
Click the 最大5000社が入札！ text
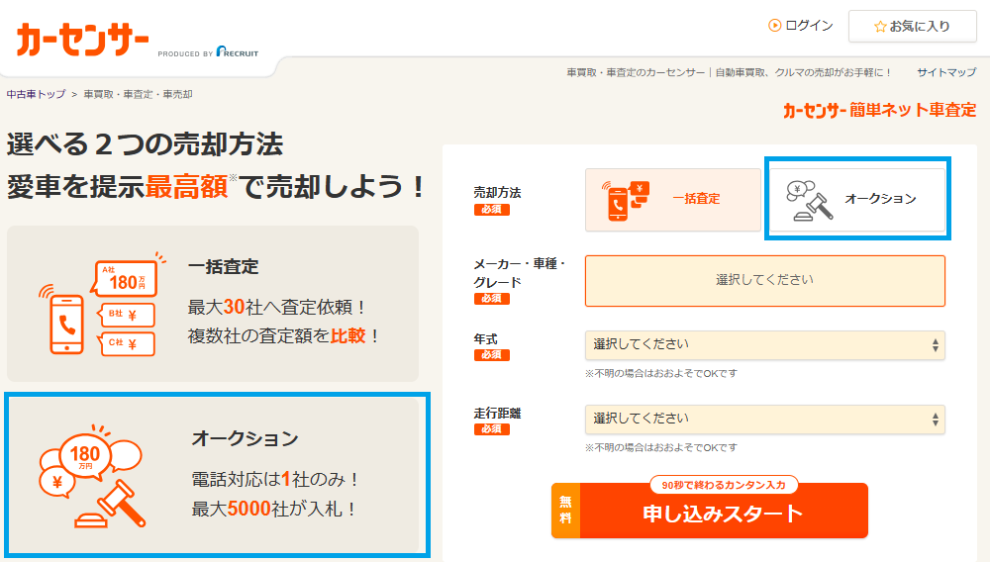tap(274, 509)
